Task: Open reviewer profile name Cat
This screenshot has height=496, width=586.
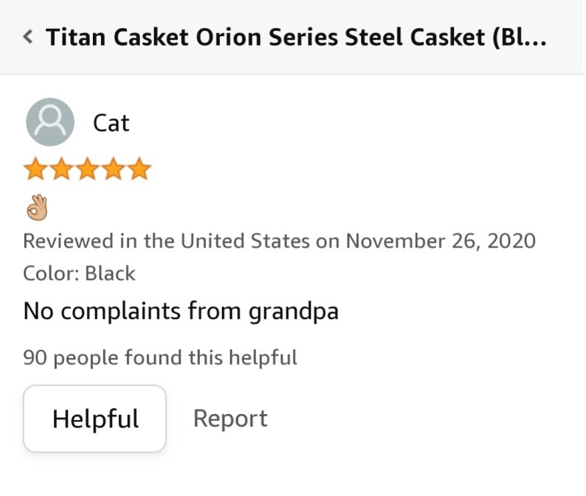Action: [111, 123]
